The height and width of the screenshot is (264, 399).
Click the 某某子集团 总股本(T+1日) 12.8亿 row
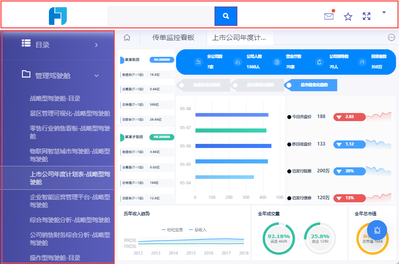147,198
